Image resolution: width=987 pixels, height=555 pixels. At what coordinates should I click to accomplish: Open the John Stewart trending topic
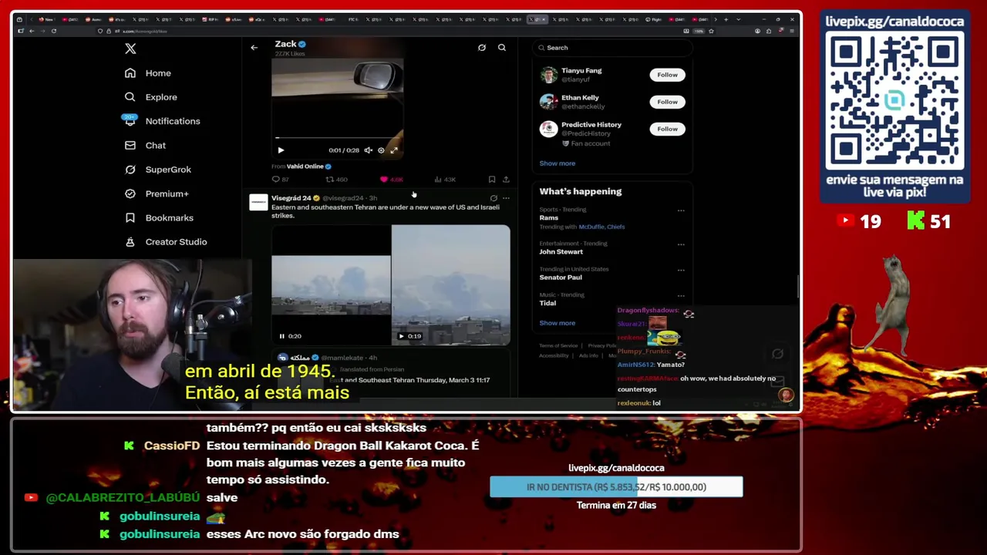[561, 252]
